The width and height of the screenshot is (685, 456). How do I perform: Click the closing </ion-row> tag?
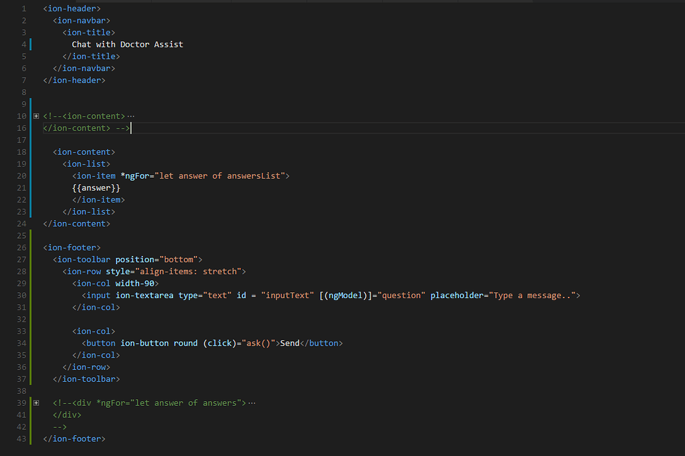tap(86, 367)
